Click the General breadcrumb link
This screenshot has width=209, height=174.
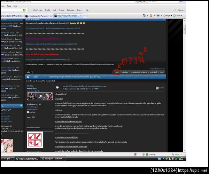[50, 65]
